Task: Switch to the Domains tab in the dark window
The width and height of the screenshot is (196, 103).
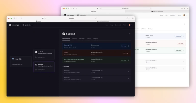Action: point(75,39)
